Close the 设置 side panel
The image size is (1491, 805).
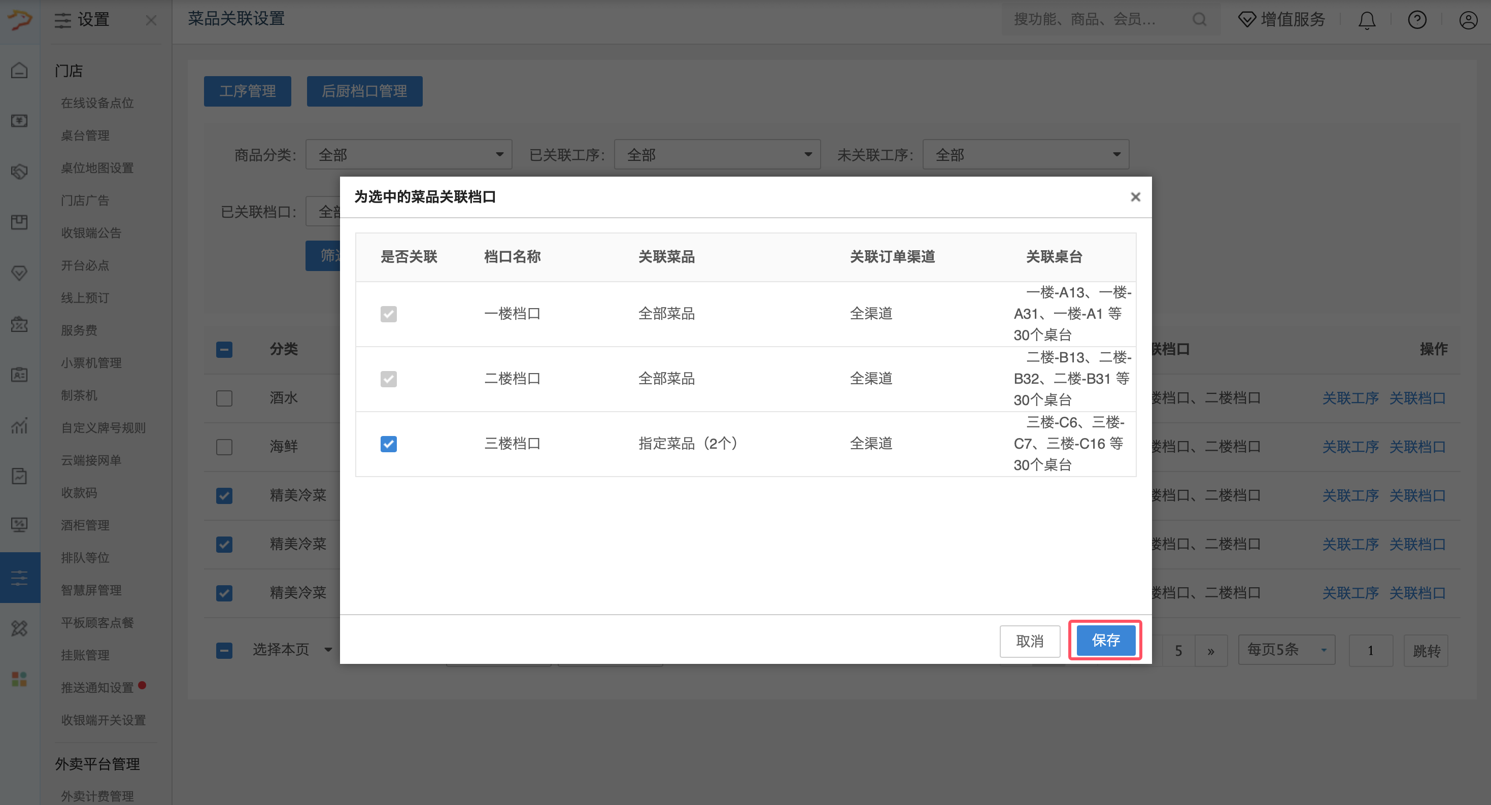pos(151,21)
